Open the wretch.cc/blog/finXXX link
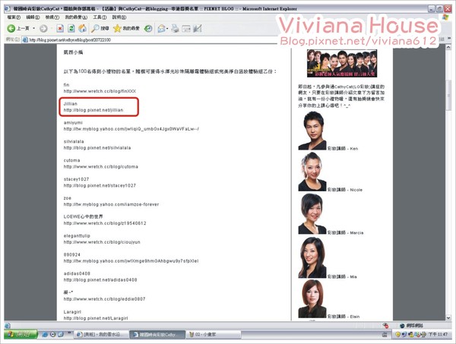The image size is (456, 344). (100, 91)
